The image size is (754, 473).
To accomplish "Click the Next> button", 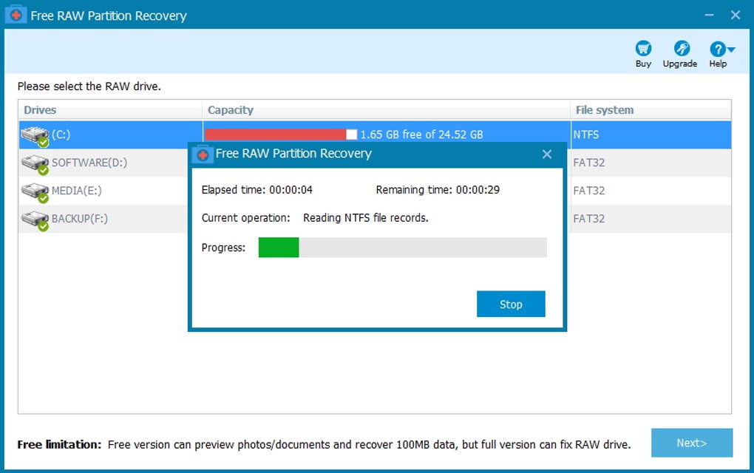I will pyautogui.click(x=692, y=443).
